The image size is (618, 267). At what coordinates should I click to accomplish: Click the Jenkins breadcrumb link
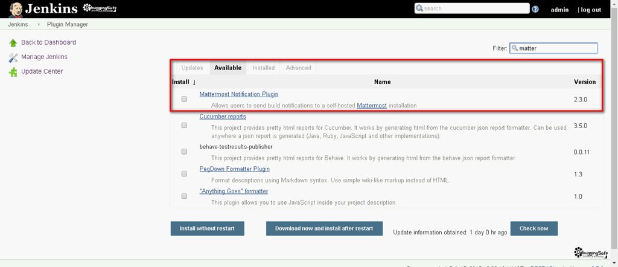pyautogui.click(x=18, y=24)
